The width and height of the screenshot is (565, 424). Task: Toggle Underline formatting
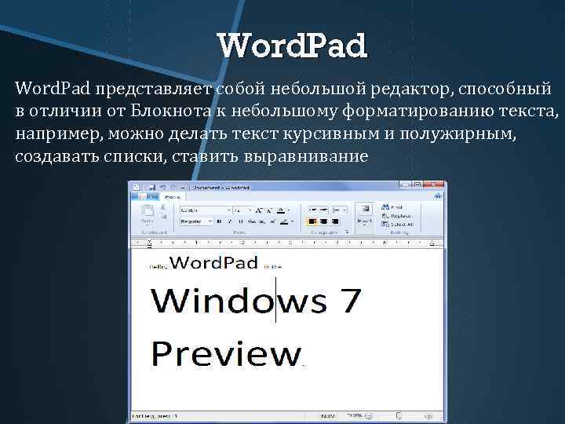240,221
